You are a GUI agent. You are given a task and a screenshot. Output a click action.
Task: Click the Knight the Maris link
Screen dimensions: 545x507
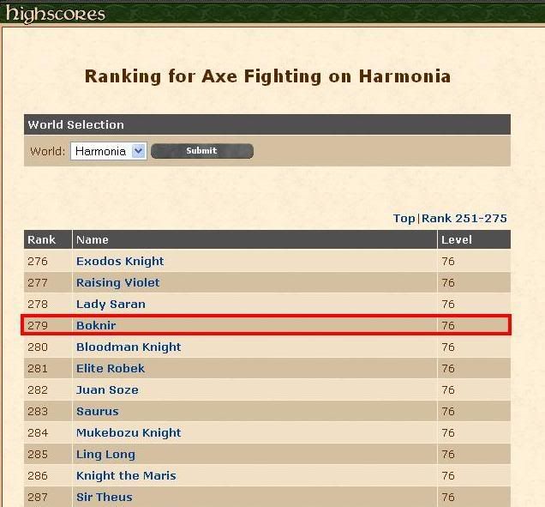[x=126, y=475]
